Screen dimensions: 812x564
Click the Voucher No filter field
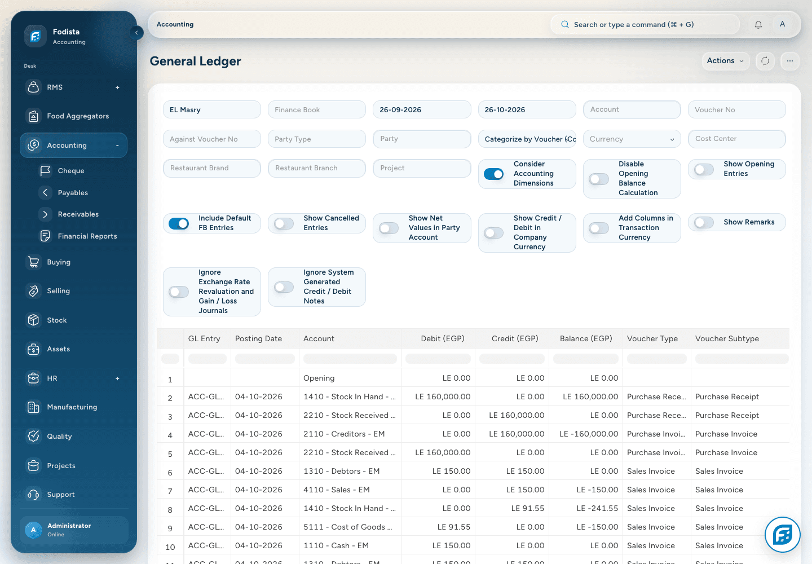pyautogui.click(x=736, y=109)
